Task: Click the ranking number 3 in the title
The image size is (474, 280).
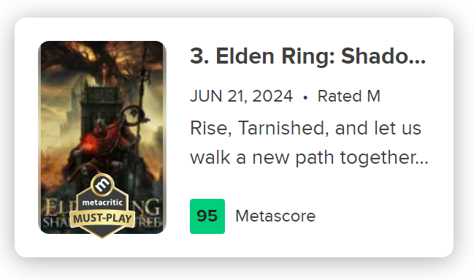Action: (197, 56)
